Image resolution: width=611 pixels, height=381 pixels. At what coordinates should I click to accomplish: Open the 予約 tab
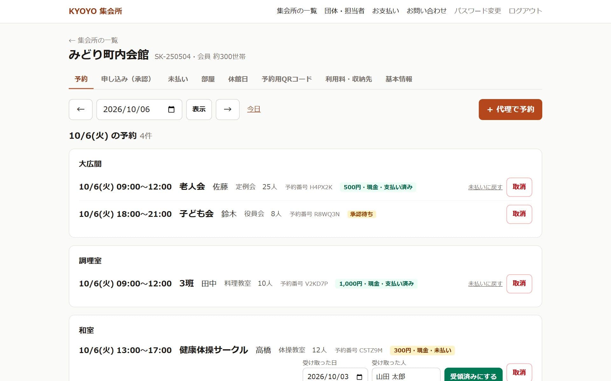pos(81,79)
